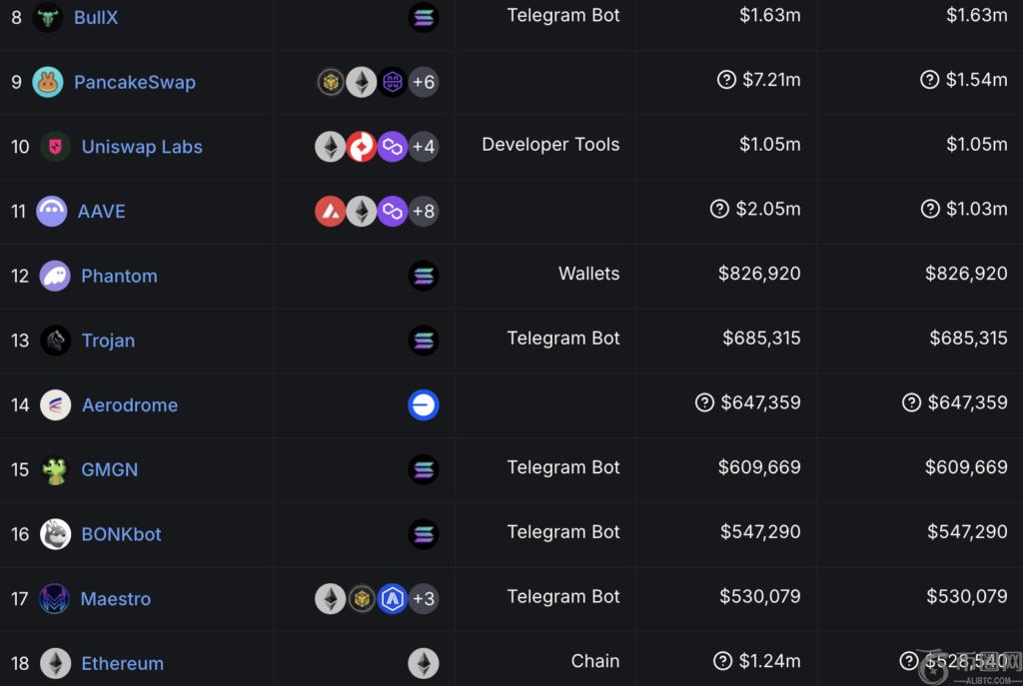Click the Solana chain icon in Trojan row
Screen dimensions: 1023x686
coord(424,341)
